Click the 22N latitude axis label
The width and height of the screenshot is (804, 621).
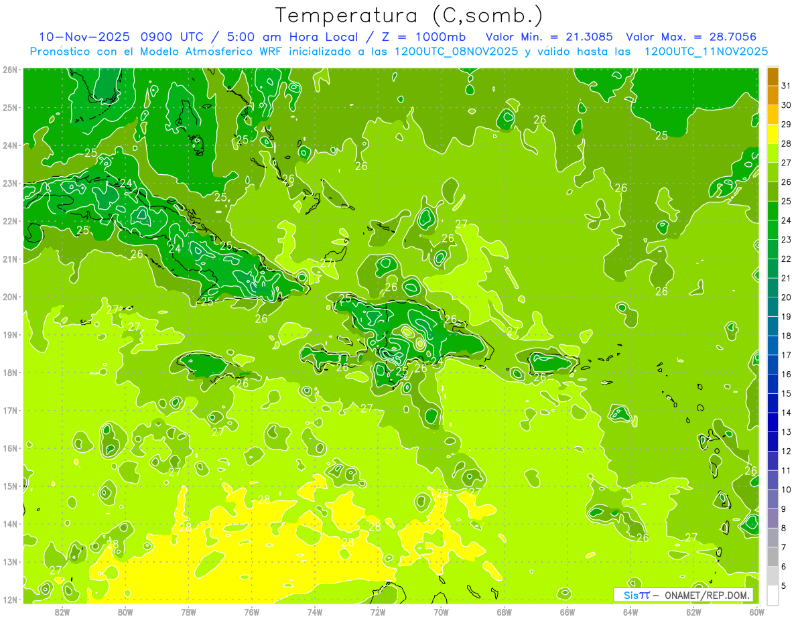[9, 221]
